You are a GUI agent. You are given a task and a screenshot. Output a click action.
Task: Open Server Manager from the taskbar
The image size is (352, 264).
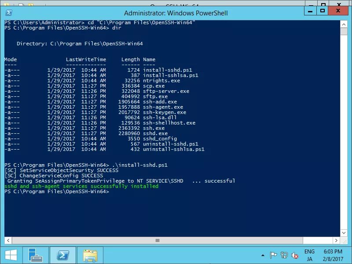click(36, 255)
